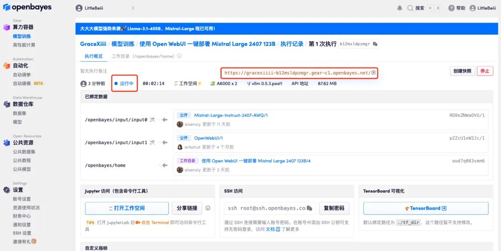Screen dimensions: 501x251
Task: Click info icon next to 工作目录 tab
Action: [x=179, y=56]
